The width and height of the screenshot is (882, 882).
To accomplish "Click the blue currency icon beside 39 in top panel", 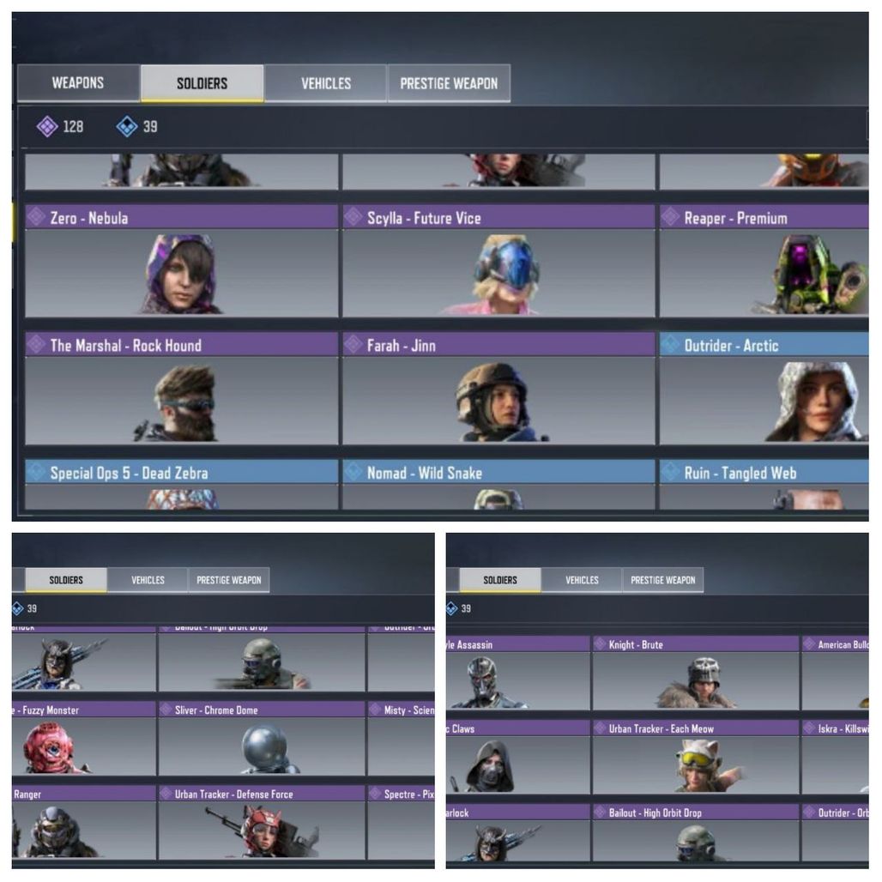I will click(x=127, y=127).
